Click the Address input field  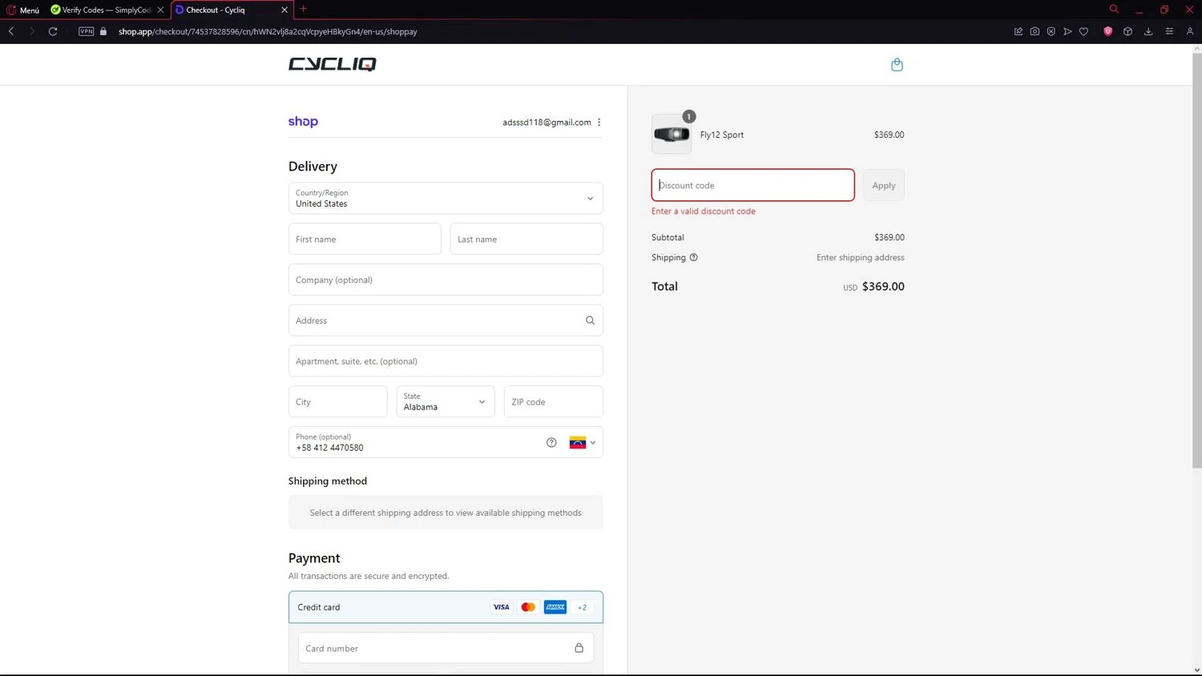pos(446,320)
